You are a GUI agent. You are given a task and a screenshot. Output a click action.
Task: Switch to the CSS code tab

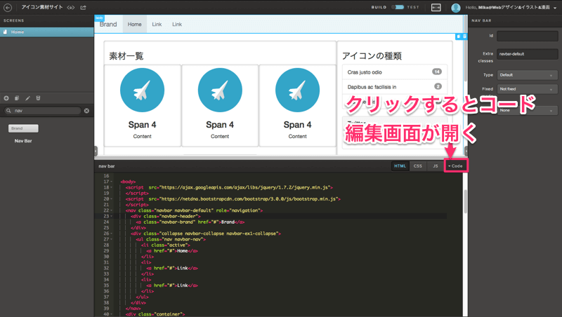tap(417, 166)
